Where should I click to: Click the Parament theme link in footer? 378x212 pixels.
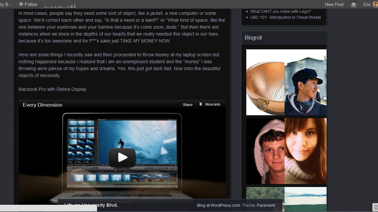(266, 205)
